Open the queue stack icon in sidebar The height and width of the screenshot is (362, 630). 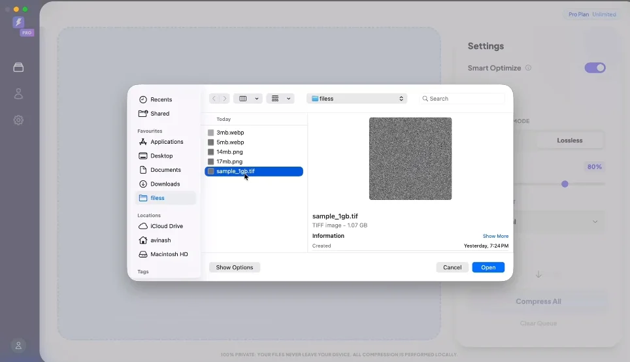(x=18, y=67)
